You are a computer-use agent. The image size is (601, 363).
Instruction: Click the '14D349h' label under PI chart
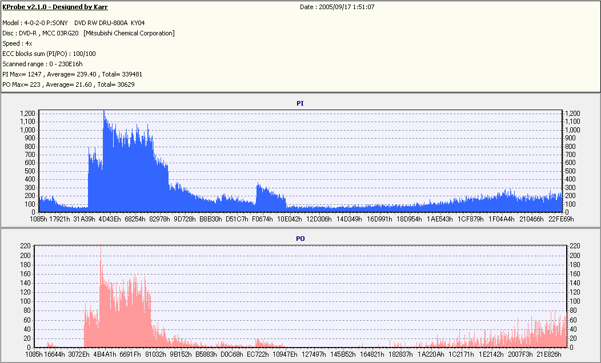(x=349, y=219)
